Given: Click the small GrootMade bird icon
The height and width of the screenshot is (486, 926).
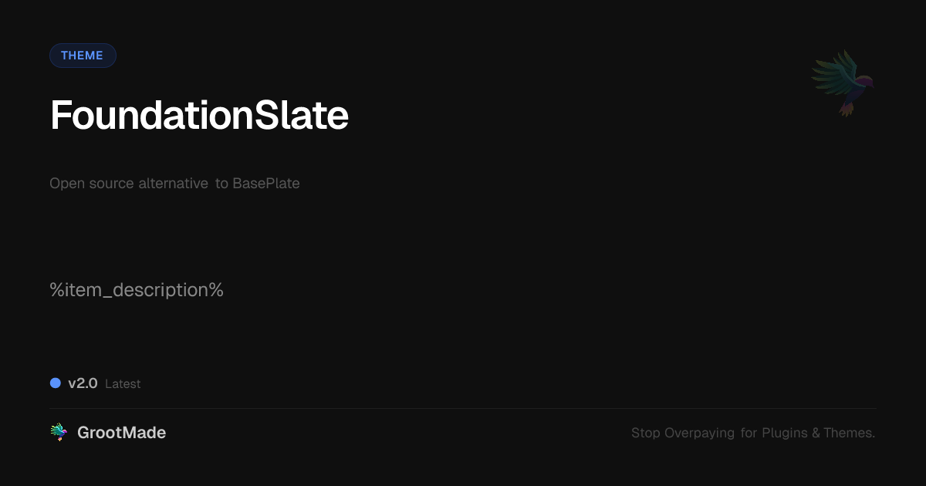Looking at the screenshot, I should point(59,432).
